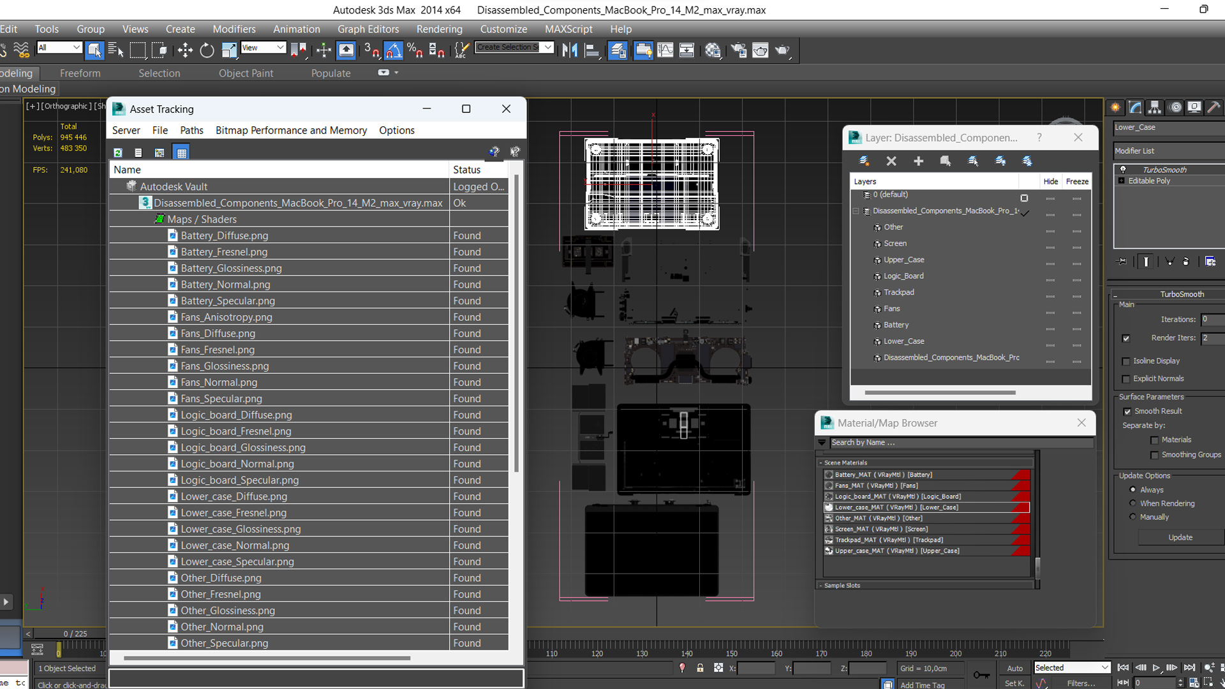Image resolution: width=1225 pixels, height=689 pixels.
Task: Select Always update option
Action: pos(1133,490)
